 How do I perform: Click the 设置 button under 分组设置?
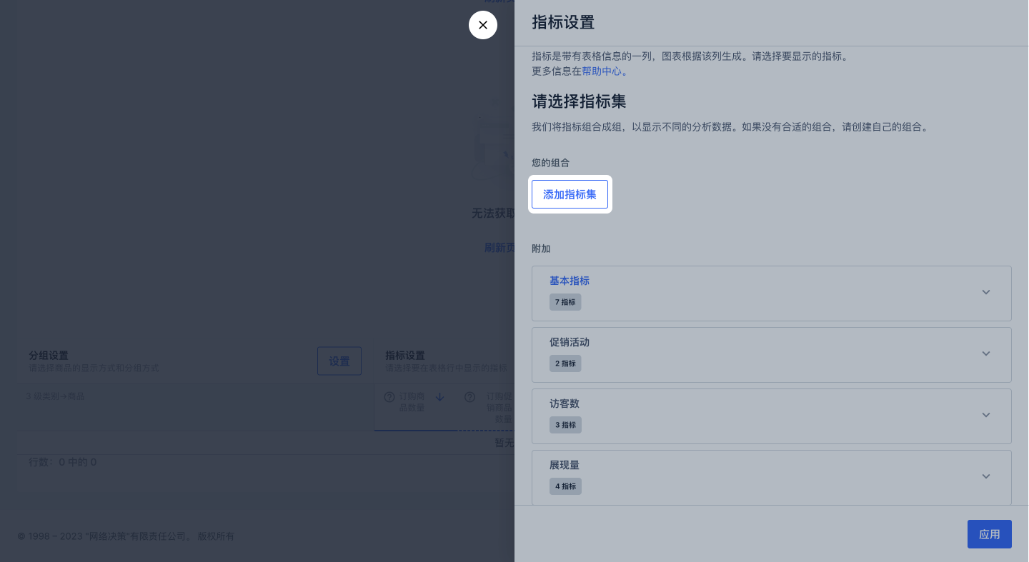click(x=339, y=361)
